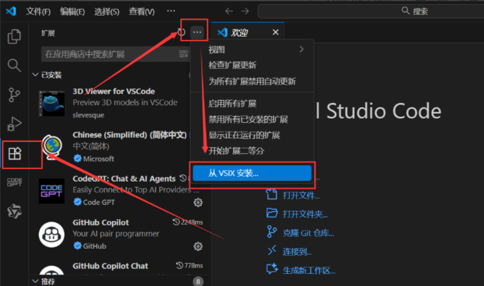Select 显示正在运行的扩展 menu item
Image resolution: width=484 pixels, height=286 pixels.
(x=252, y=135)
